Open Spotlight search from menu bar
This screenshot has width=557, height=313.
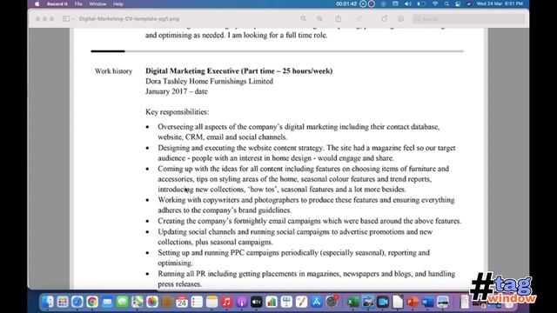(x=446, y=3)
